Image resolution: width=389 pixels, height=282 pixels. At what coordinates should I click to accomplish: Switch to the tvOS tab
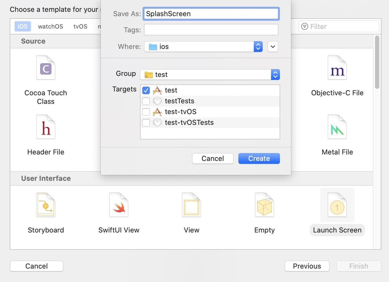tap(80, 26)
